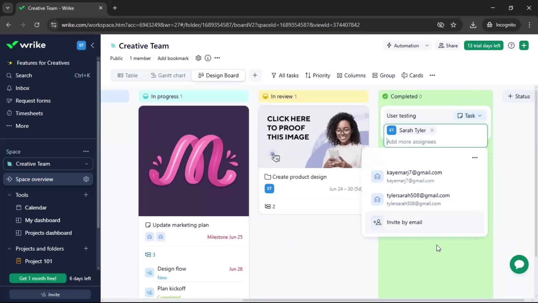Open Features for Creatives
Image resolution: width=538 pixels, height=303 pixels.
pyautogui.click(x=43, y=63)
